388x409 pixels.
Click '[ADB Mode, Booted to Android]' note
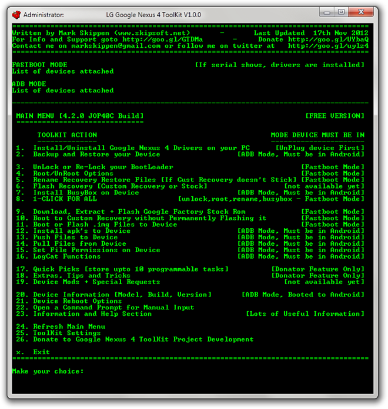pyautogui.click(x=303, y=295)
